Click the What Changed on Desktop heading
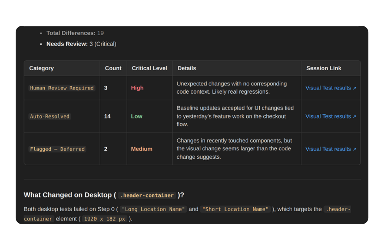The width and height of the screenshot is (384, 250). (104, 195)
